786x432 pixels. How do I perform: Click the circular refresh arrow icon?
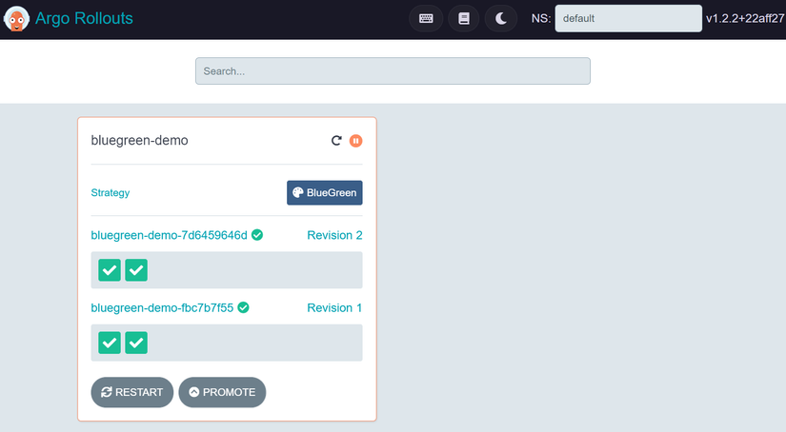coord(336,141)
